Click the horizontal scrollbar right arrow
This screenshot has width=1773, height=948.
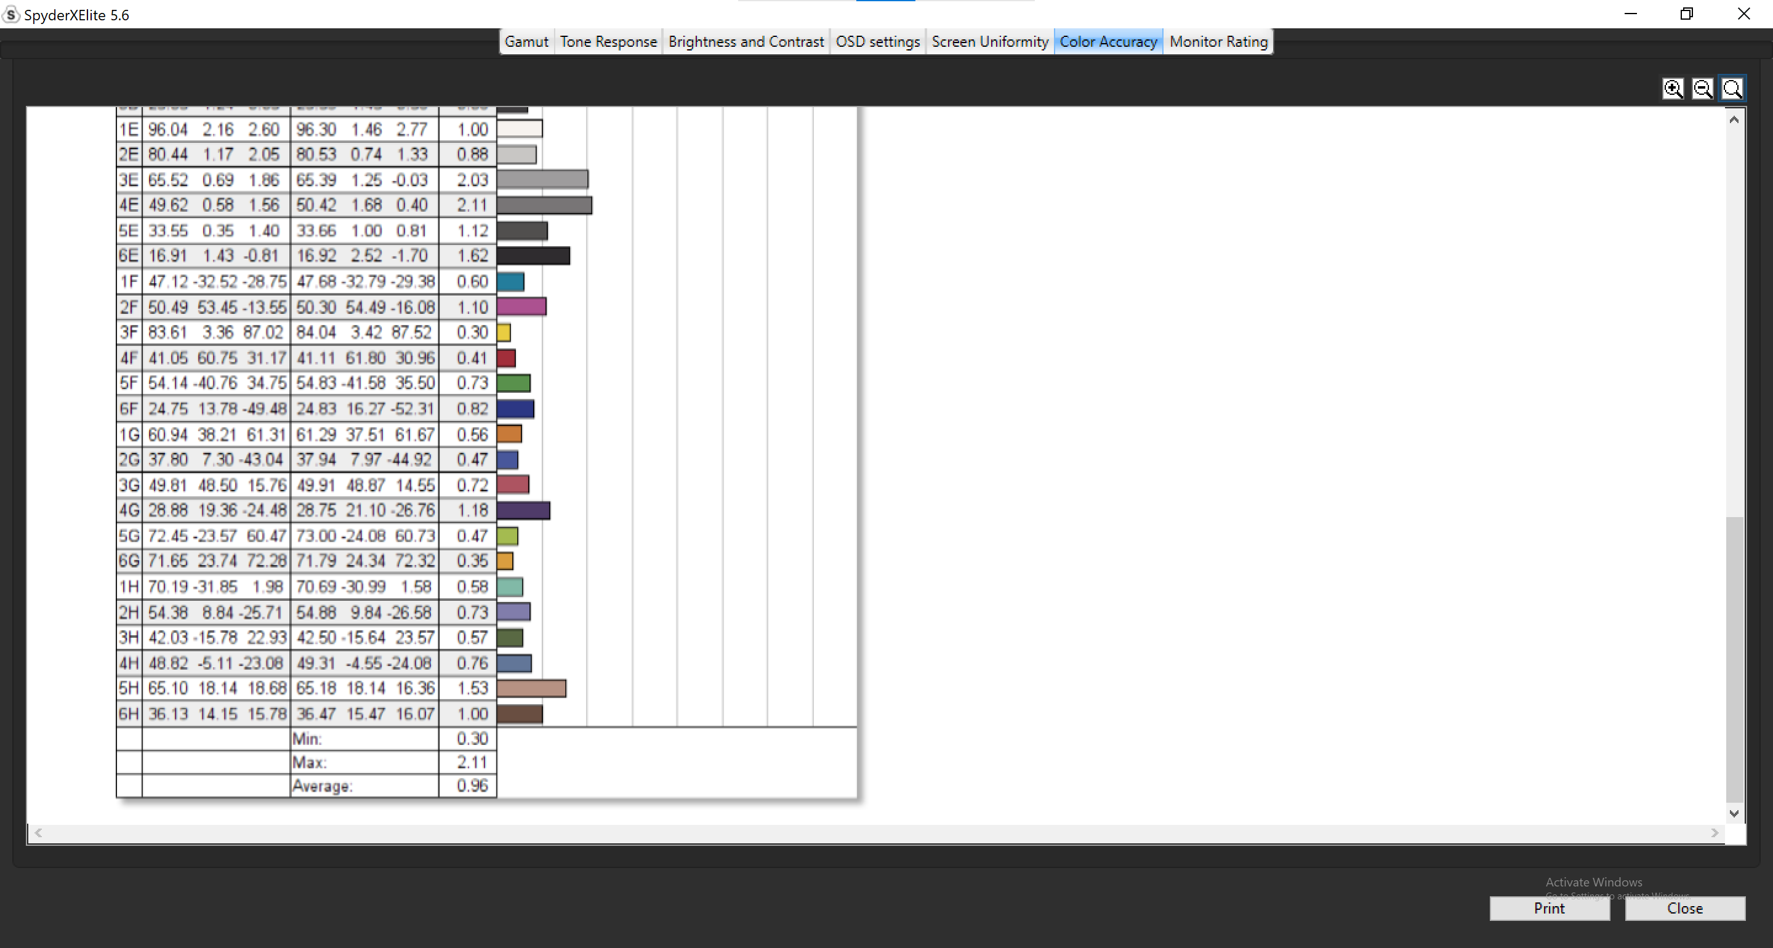tap(1715, 833)
